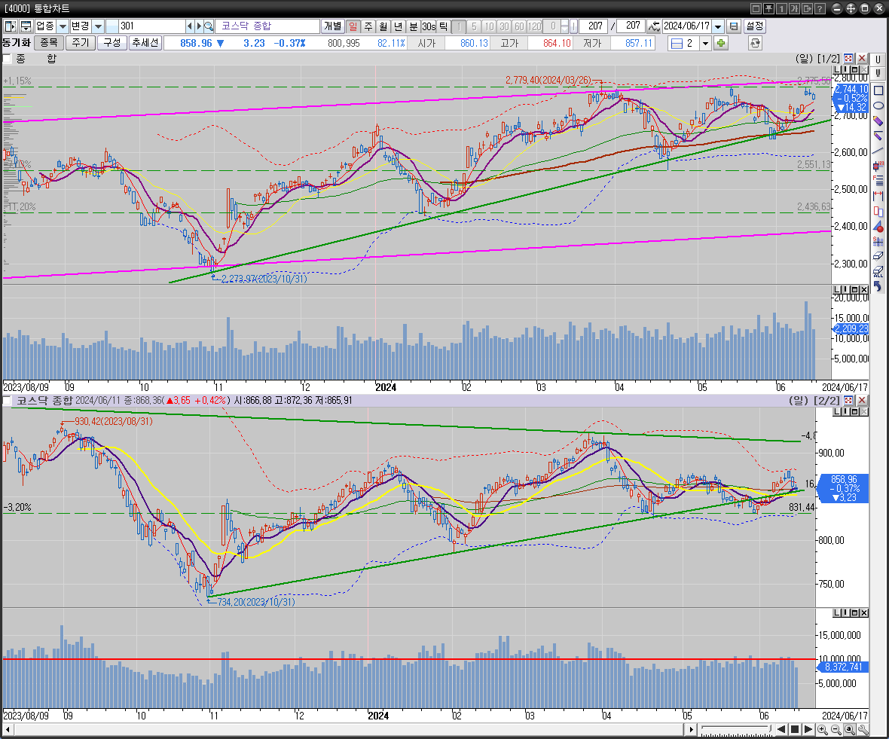
Task: Select the 추세선 tab in sync row
Action: pyautogui.click(x=145, y=42)
